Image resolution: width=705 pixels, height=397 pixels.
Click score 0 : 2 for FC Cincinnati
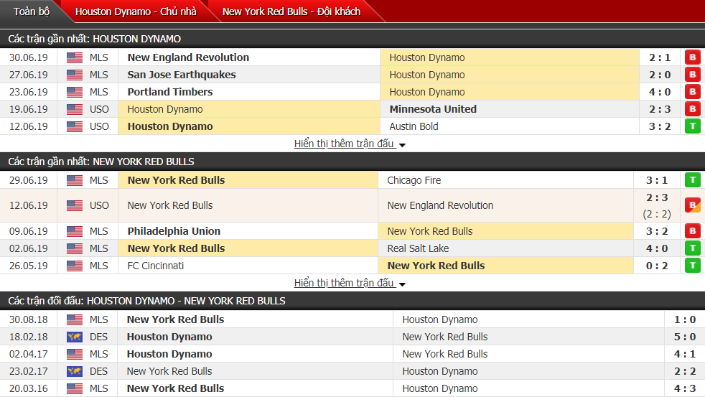coord(657,266)
